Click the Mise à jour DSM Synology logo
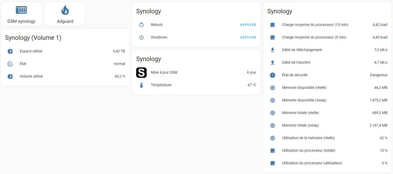This screenshot has height=174, width=393. click(141, 72)
